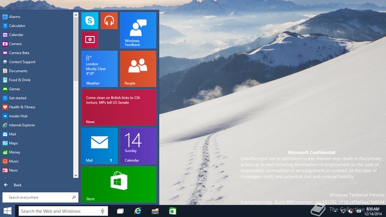Viewport: 386px width, 217px height.
Task: Click the magnifier icon in Search everywhere
Action: coord(73,197)
